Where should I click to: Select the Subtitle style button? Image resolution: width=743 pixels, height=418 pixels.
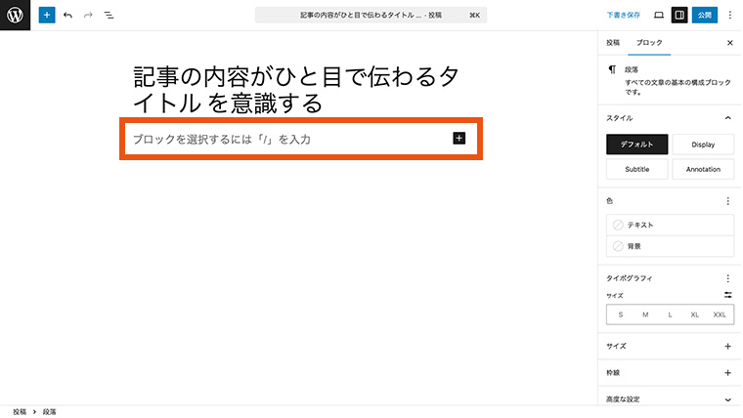click(636, 169)
